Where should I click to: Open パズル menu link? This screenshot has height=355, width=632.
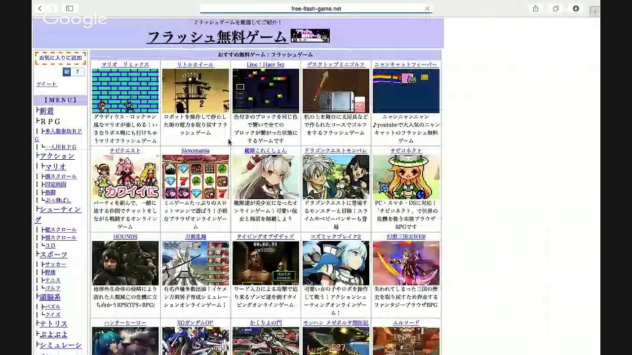[53, 307]
